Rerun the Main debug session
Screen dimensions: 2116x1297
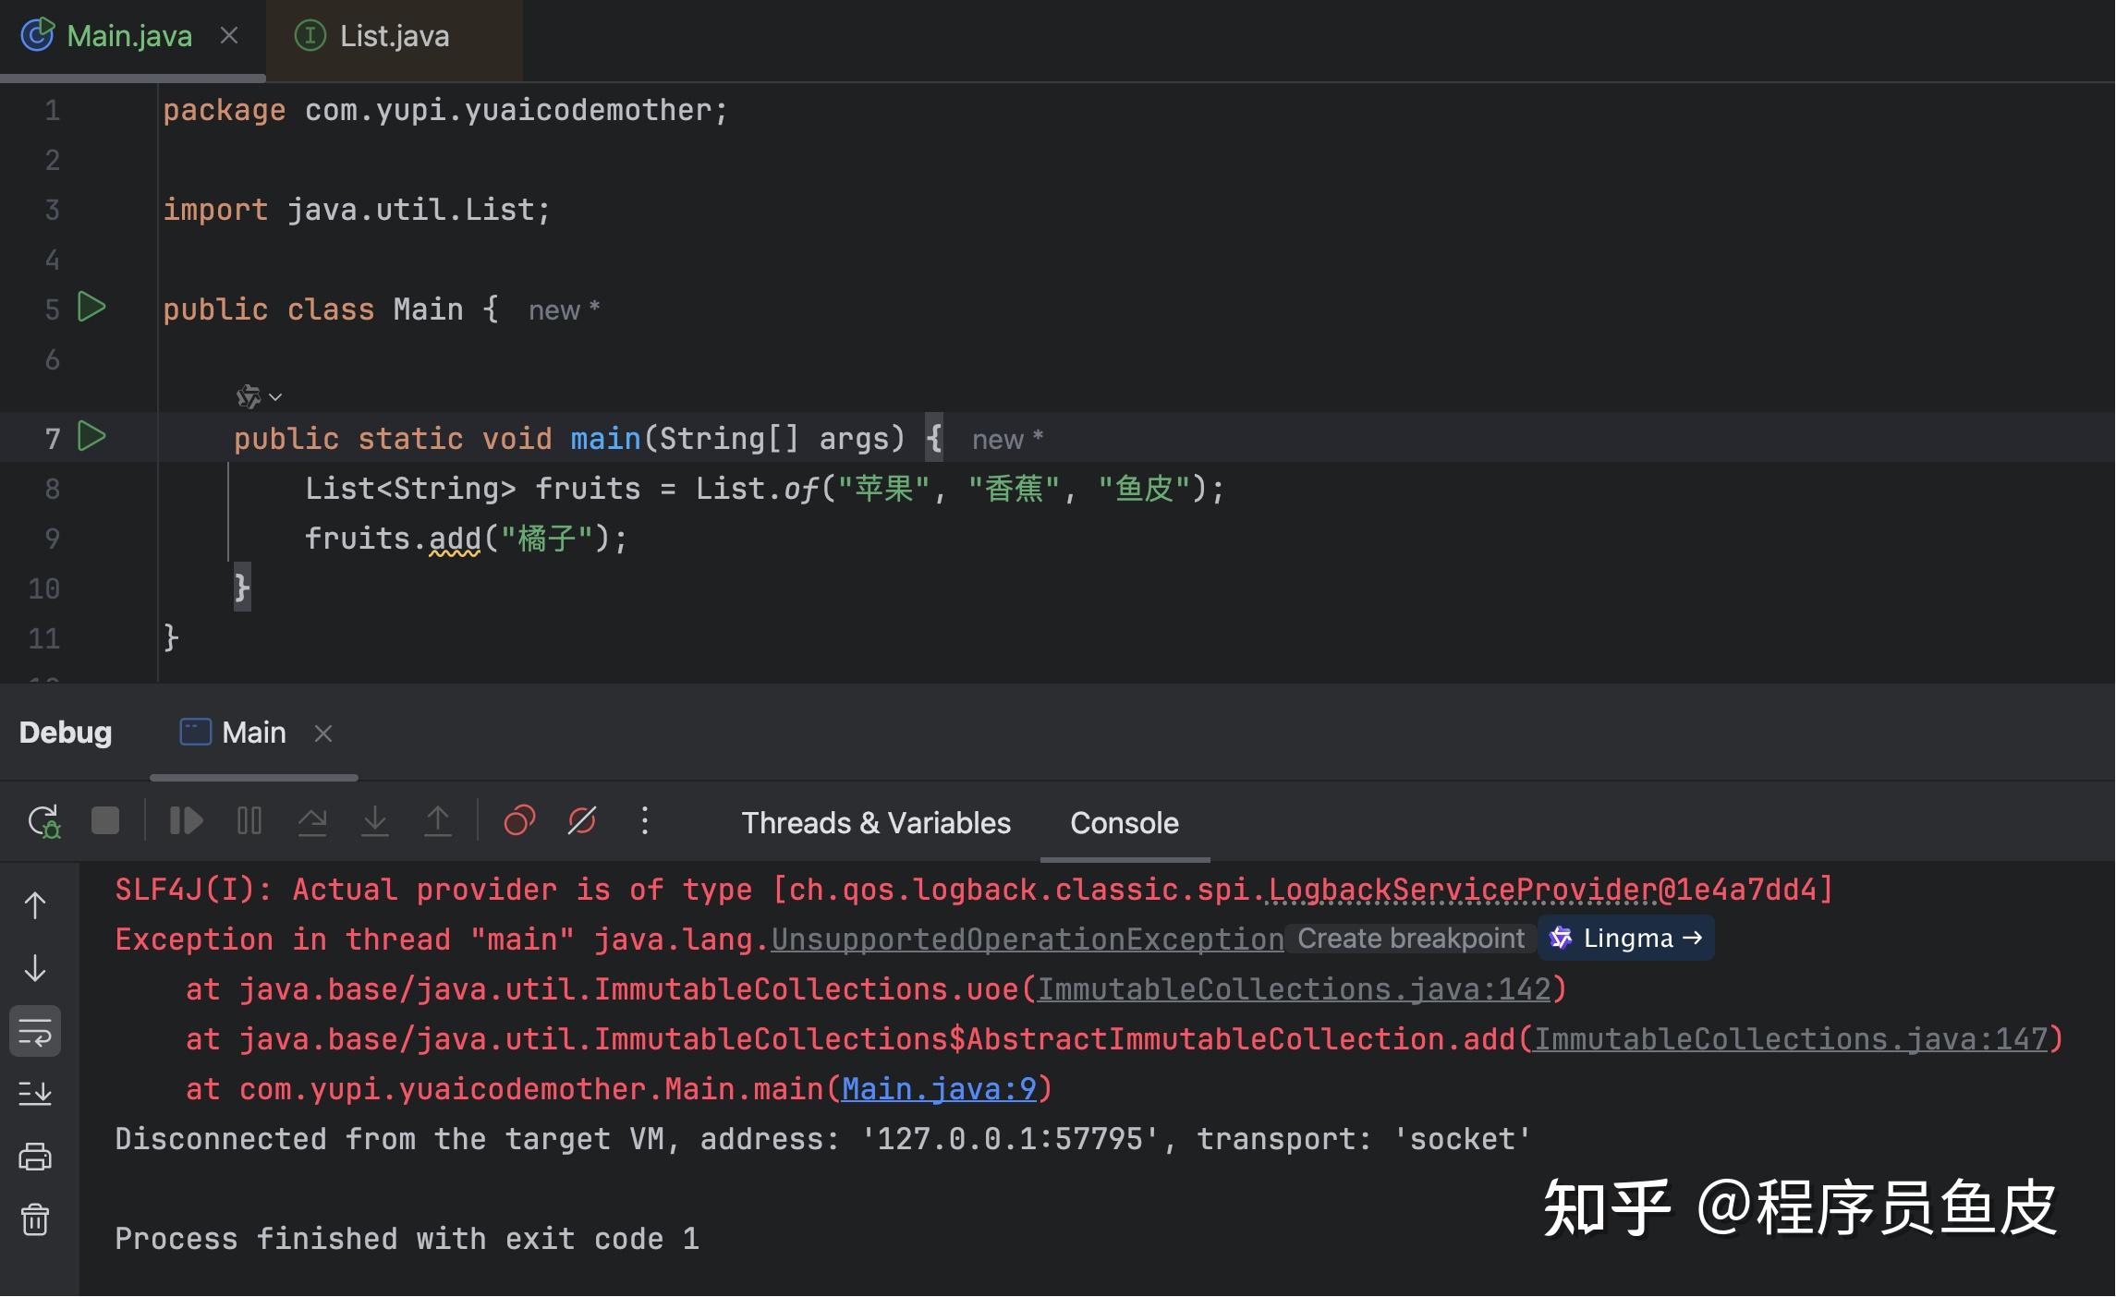click(43, 821)
